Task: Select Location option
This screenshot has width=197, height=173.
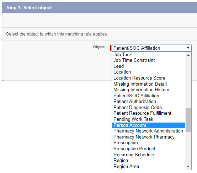Action: (x=149, y=72)
